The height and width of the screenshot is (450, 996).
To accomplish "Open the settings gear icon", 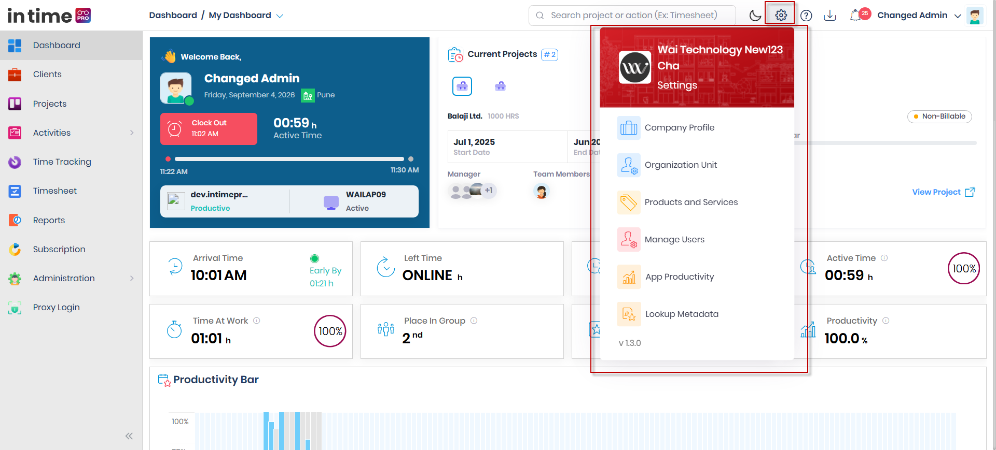I will click(781, 15).
